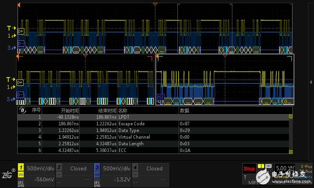Screen dimensions: 314x188
Task: Select the LPDT row in decode table
Action: coord(153,117)
